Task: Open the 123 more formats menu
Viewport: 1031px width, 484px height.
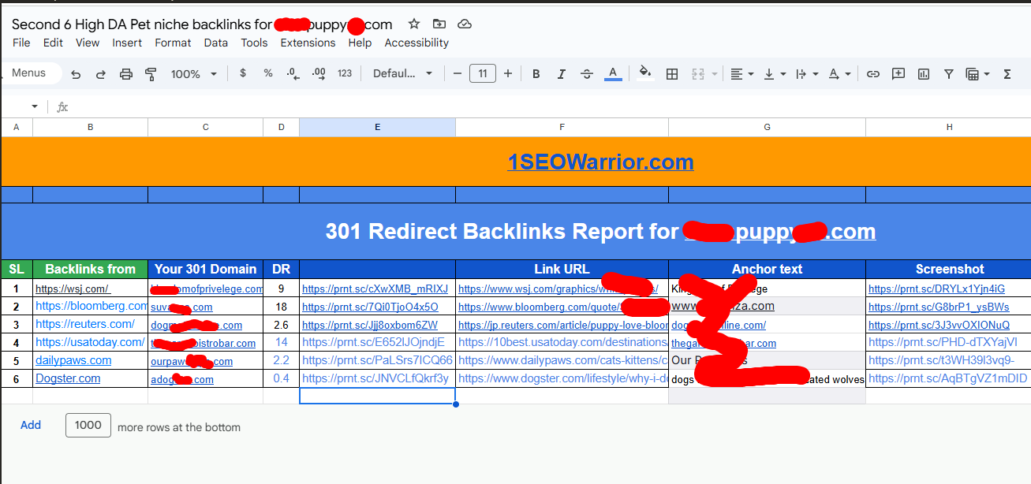Action: [345, 73]
